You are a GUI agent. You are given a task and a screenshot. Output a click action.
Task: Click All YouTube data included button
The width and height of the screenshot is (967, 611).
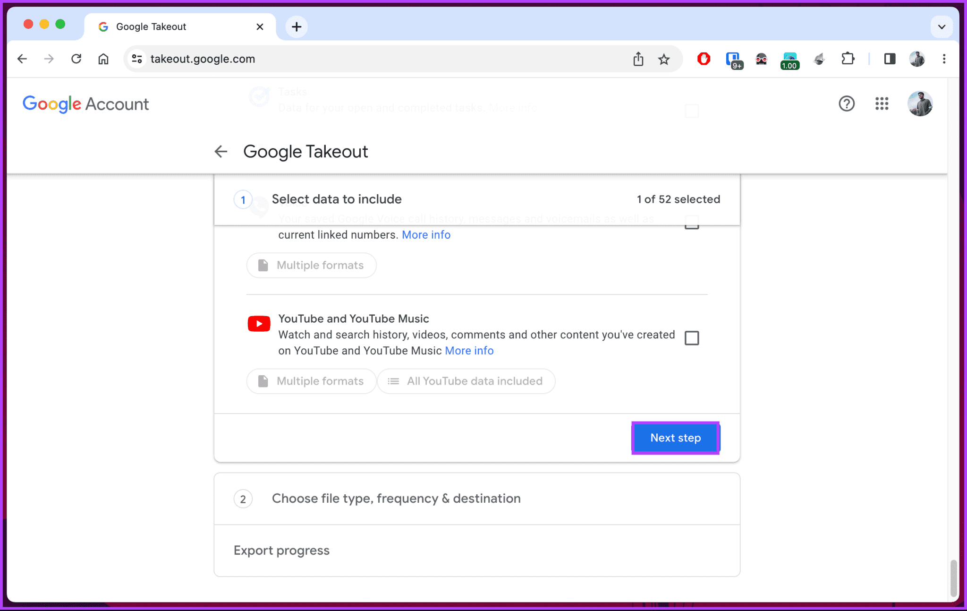[x=466, y=381]
